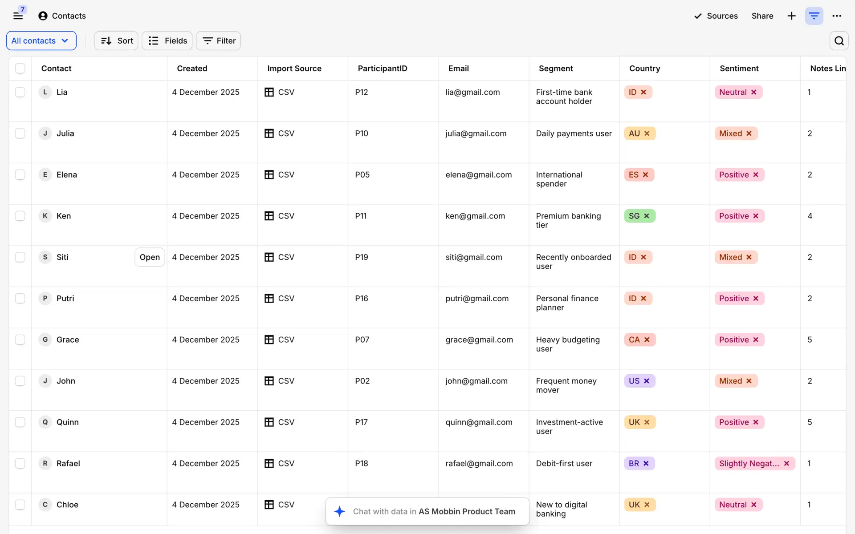Open the Fields selector
This screenshot has width=855, height=534.
pos(167,41)
